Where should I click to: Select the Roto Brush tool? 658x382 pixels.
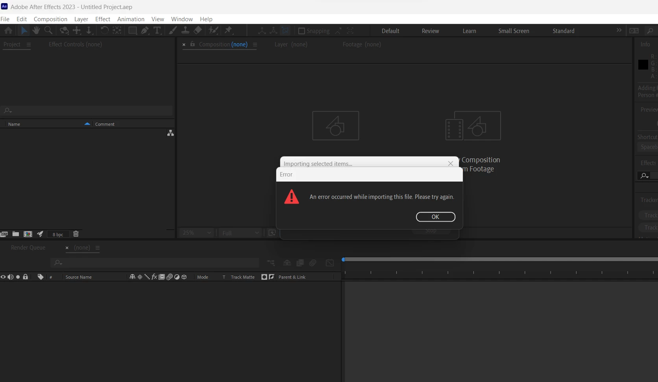point(213,31)
